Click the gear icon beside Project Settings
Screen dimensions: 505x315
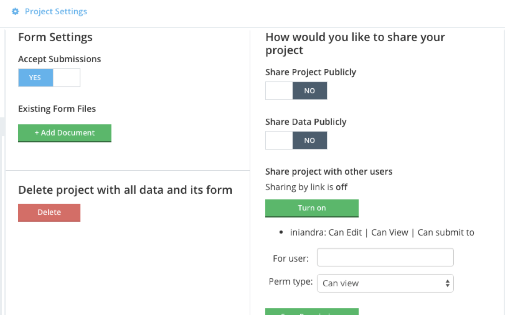point(15,11)
